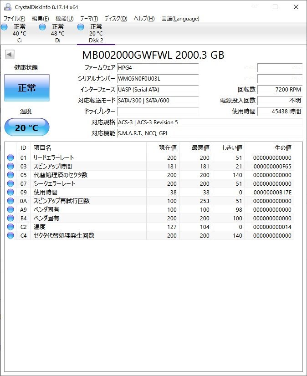Click raw value 000000000F65
This screenshot has height=376, width=307.
272,166
